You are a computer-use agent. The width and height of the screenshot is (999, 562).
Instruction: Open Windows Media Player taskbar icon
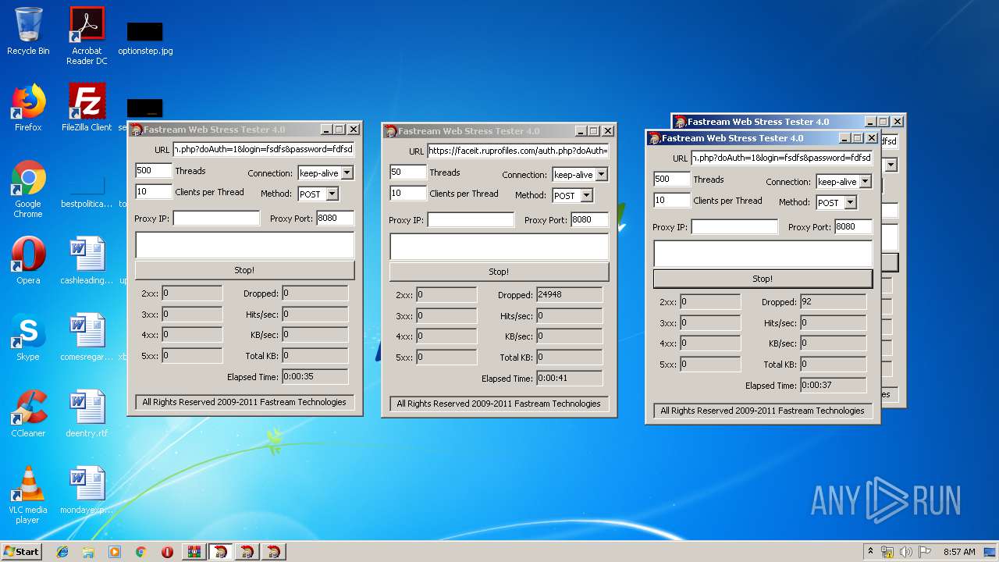point(115,552)
